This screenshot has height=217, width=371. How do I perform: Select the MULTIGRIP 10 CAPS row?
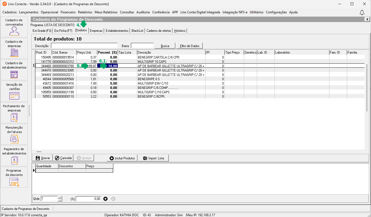(x=200, y=62)
